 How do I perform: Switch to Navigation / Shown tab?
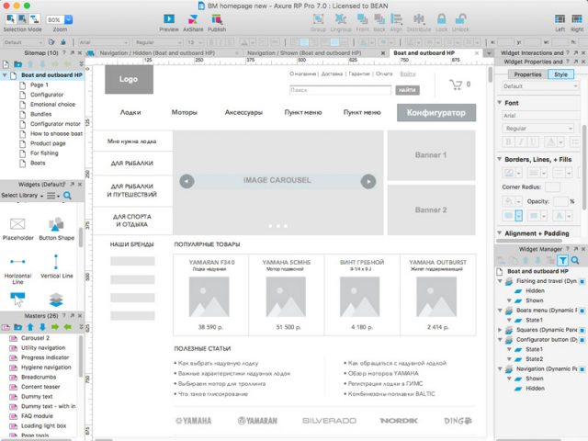click(x=304, y=53)
